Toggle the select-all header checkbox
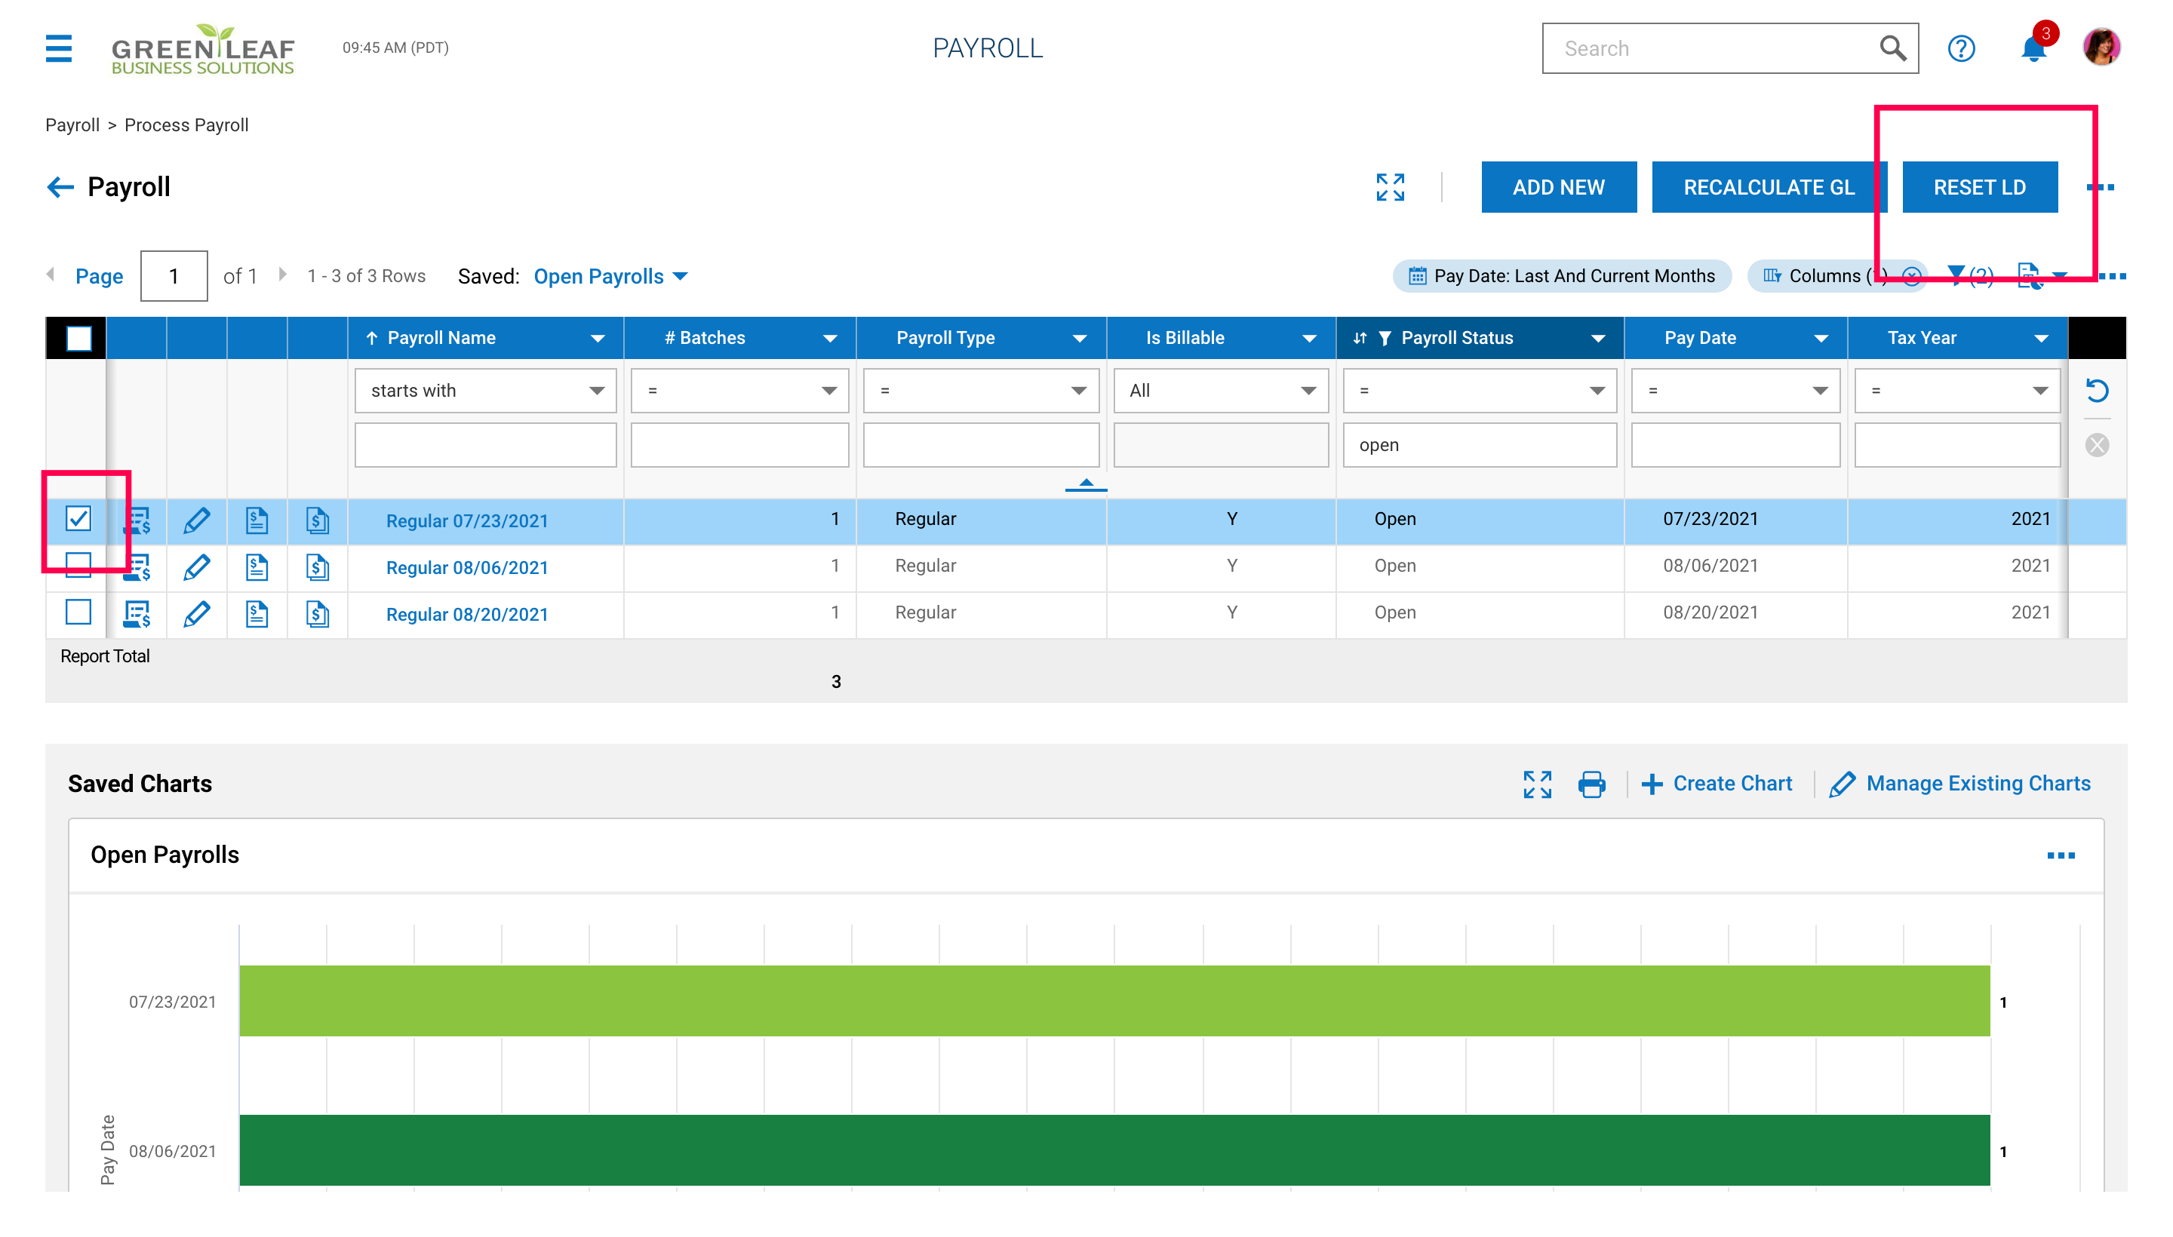 point(79,338)
